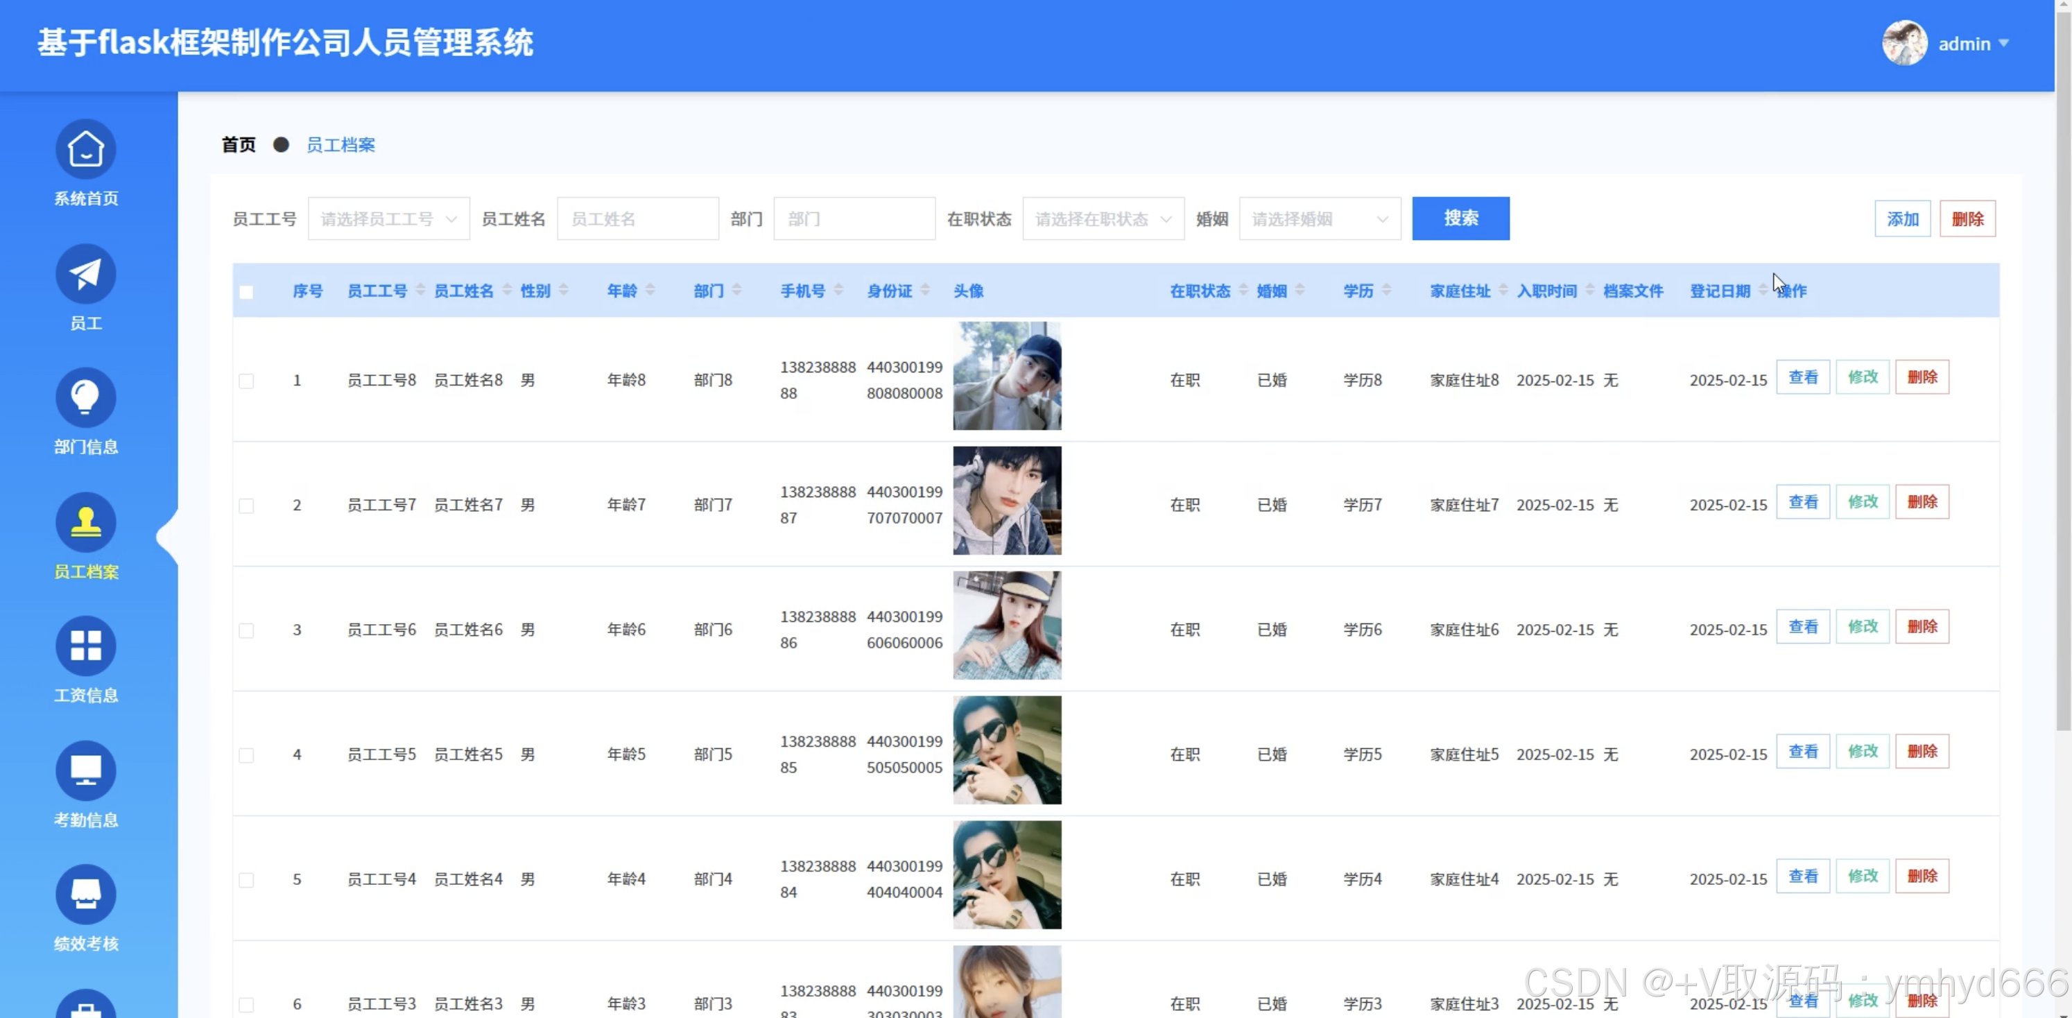Open 部门信息 lightbulb icon
The height and width of the screenshot is (1018, 2072).
click(85, 398)
